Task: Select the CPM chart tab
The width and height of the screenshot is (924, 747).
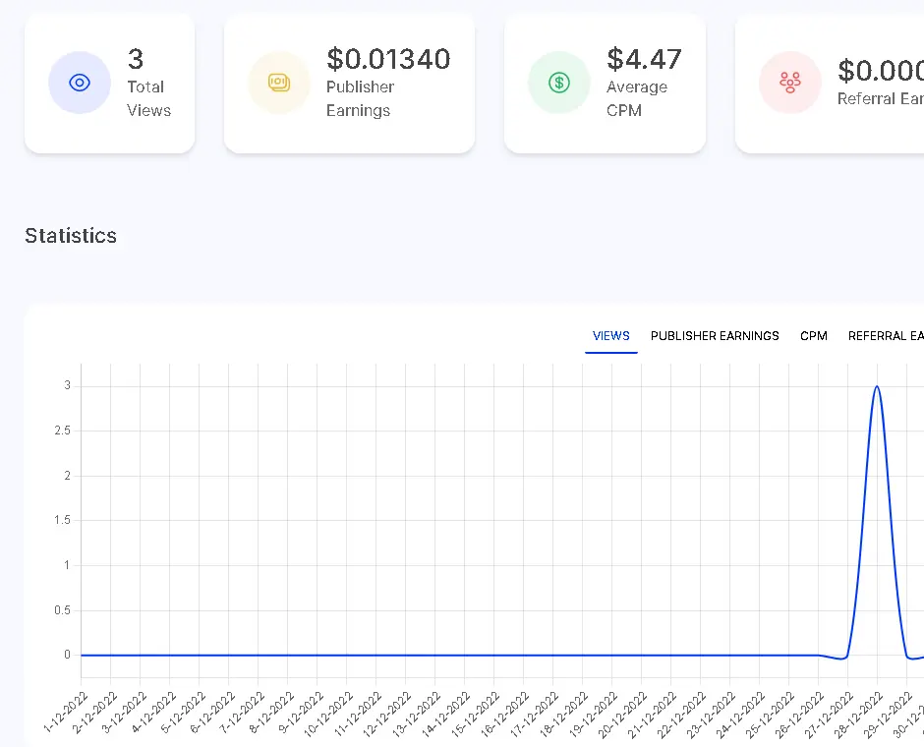Action: pyautogui.click(x=813, y=336)
